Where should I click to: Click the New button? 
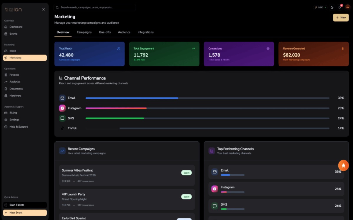click(341, 18)
